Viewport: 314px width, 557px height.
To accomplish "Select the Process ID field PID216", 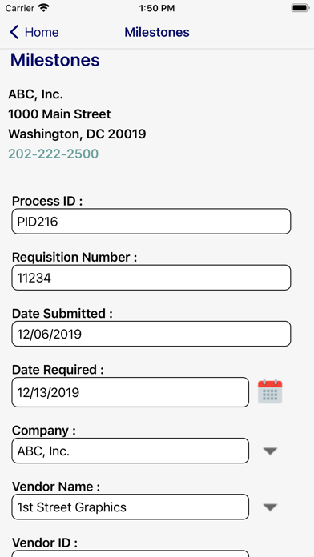I will coord(151,222).
